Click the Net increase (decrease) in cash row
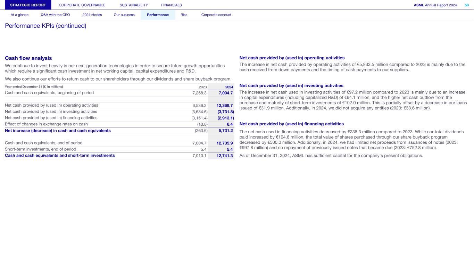Screen dimensions: 474x267 pos(58,131)
